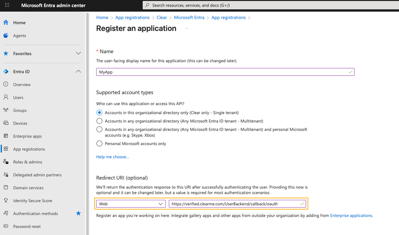399x235 pixels.
Task: Open Overview under Entra ID
Action: click(x=22, y=84)
